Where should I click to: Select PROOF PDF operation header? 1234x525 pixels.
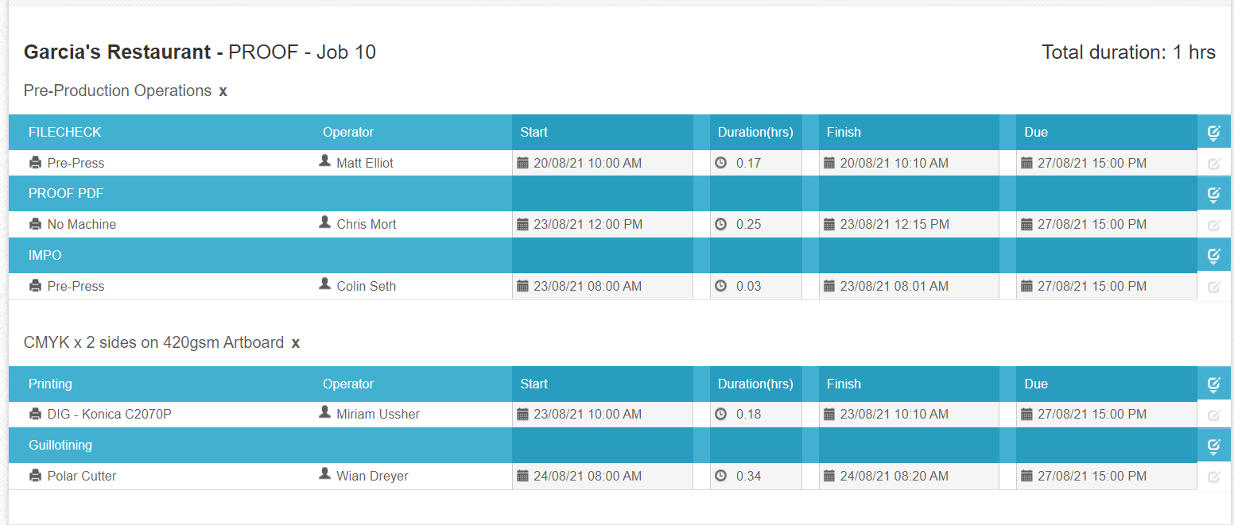tap(66, 193)
